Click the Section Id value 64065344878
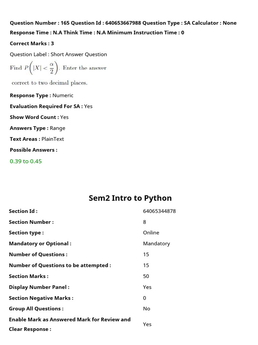This screenshot has height=345, width=258. pyautogui.click(x=159, y=211)
